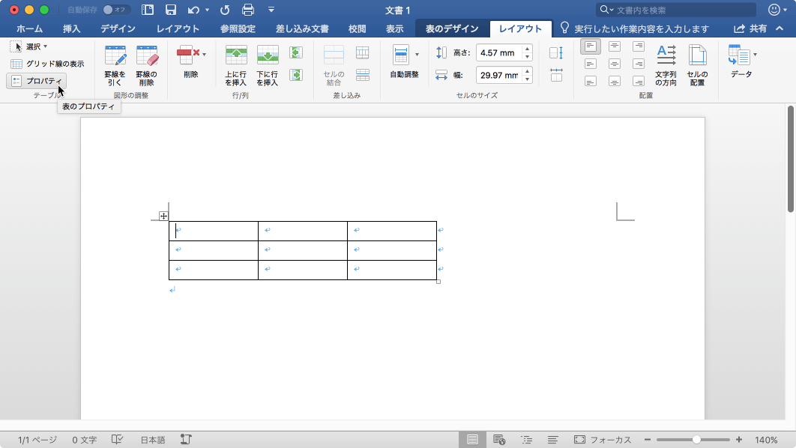796x448 pixels.
Task: Collapse the ribbon with chevron
Action: tap(780, 28)
